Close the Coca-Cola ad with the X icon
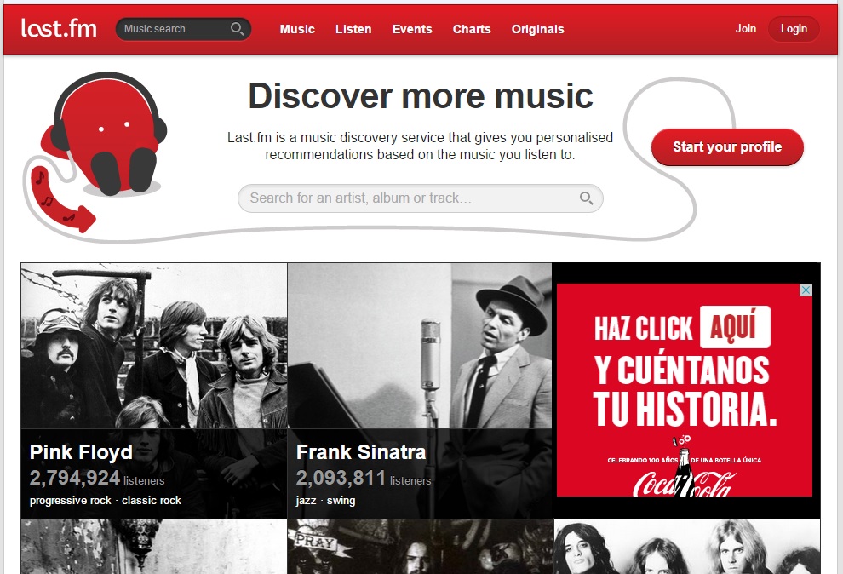This screenshot has width=843, height=574. click(806, 290)
